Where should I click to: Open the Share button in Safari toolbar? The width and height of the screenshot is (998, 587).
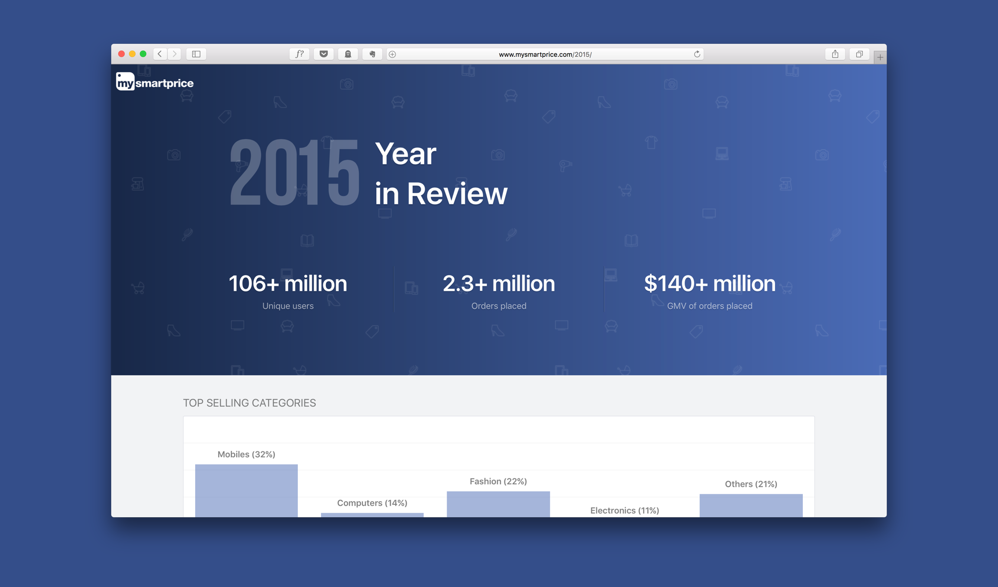click(x=835, y=54)
